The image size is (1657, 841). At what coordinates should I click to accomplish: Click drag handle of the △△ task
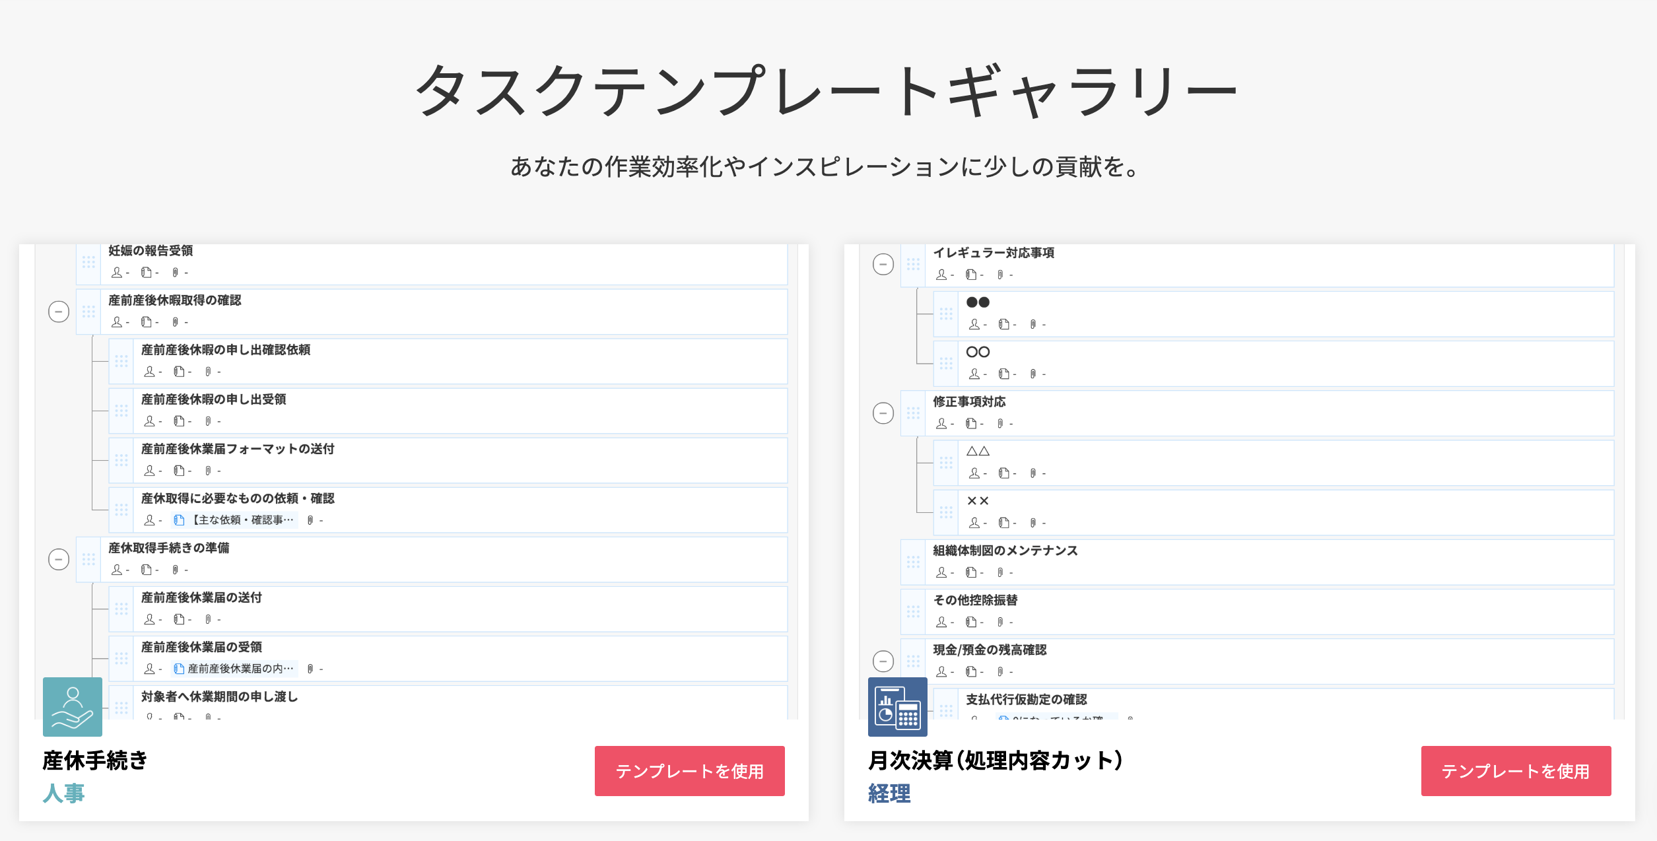pos(946,463)
